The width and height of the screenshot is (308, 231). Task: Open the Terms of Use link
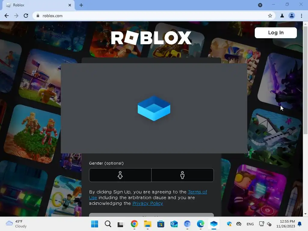click(197, 192)
